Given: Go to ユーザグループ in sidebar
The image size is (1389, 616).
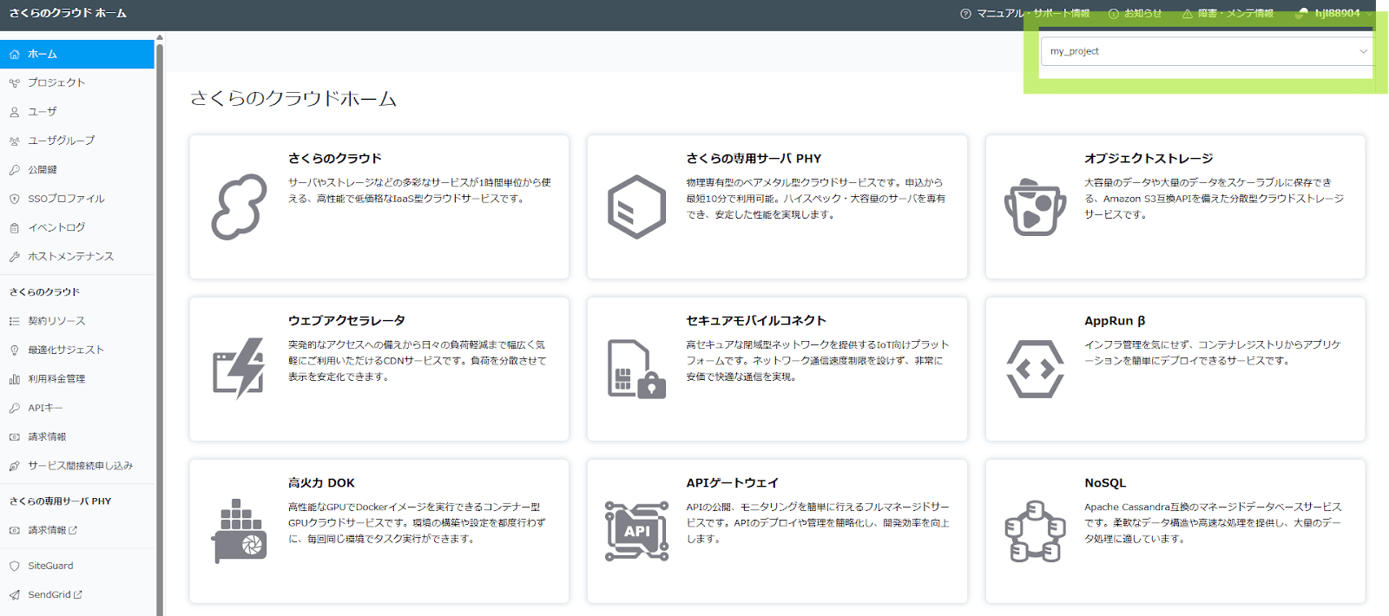Looking at the screenshot, I should click(x=61, y=141).
